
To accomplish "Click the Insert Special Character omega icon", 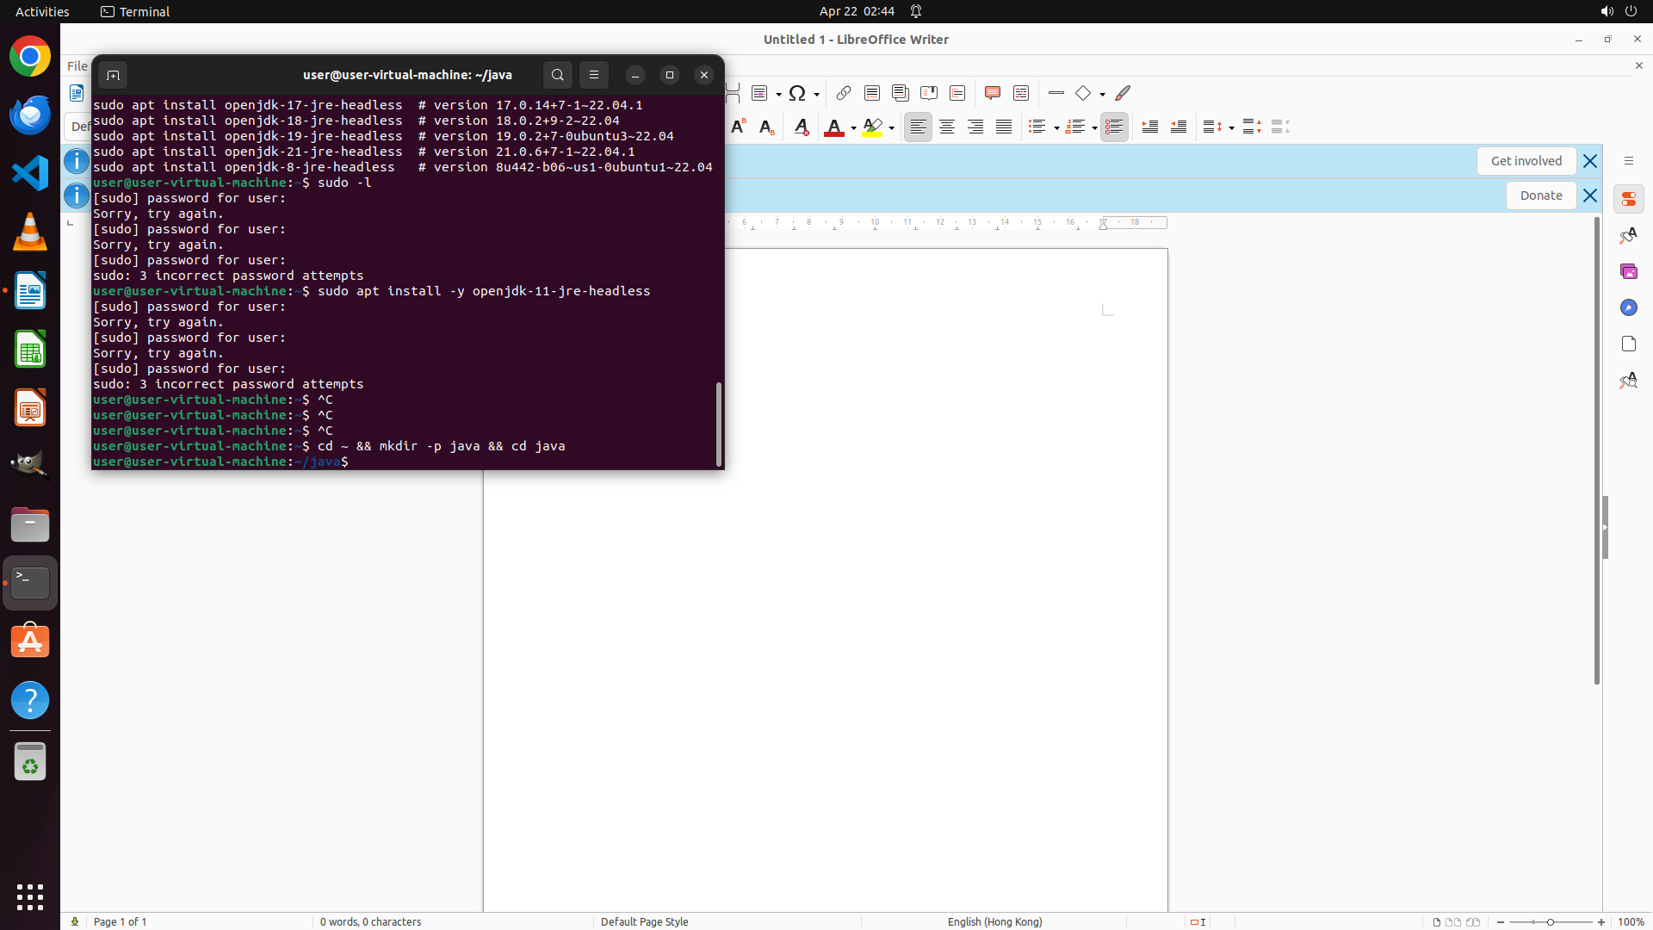I will click(x=797, y=93).
